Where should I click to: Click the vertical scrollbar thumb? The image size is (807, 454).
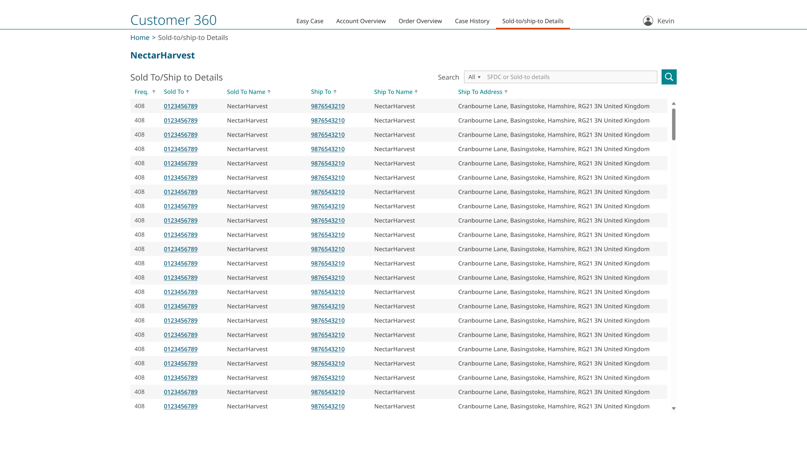point(674,124)
